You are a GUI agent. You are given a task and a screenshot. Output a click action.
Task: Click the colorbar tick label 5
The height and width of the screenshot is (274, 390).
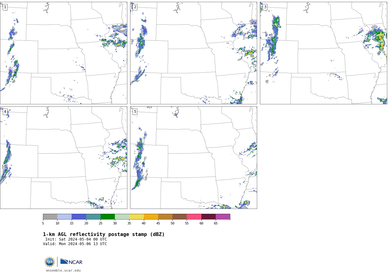tap(43, 224)
